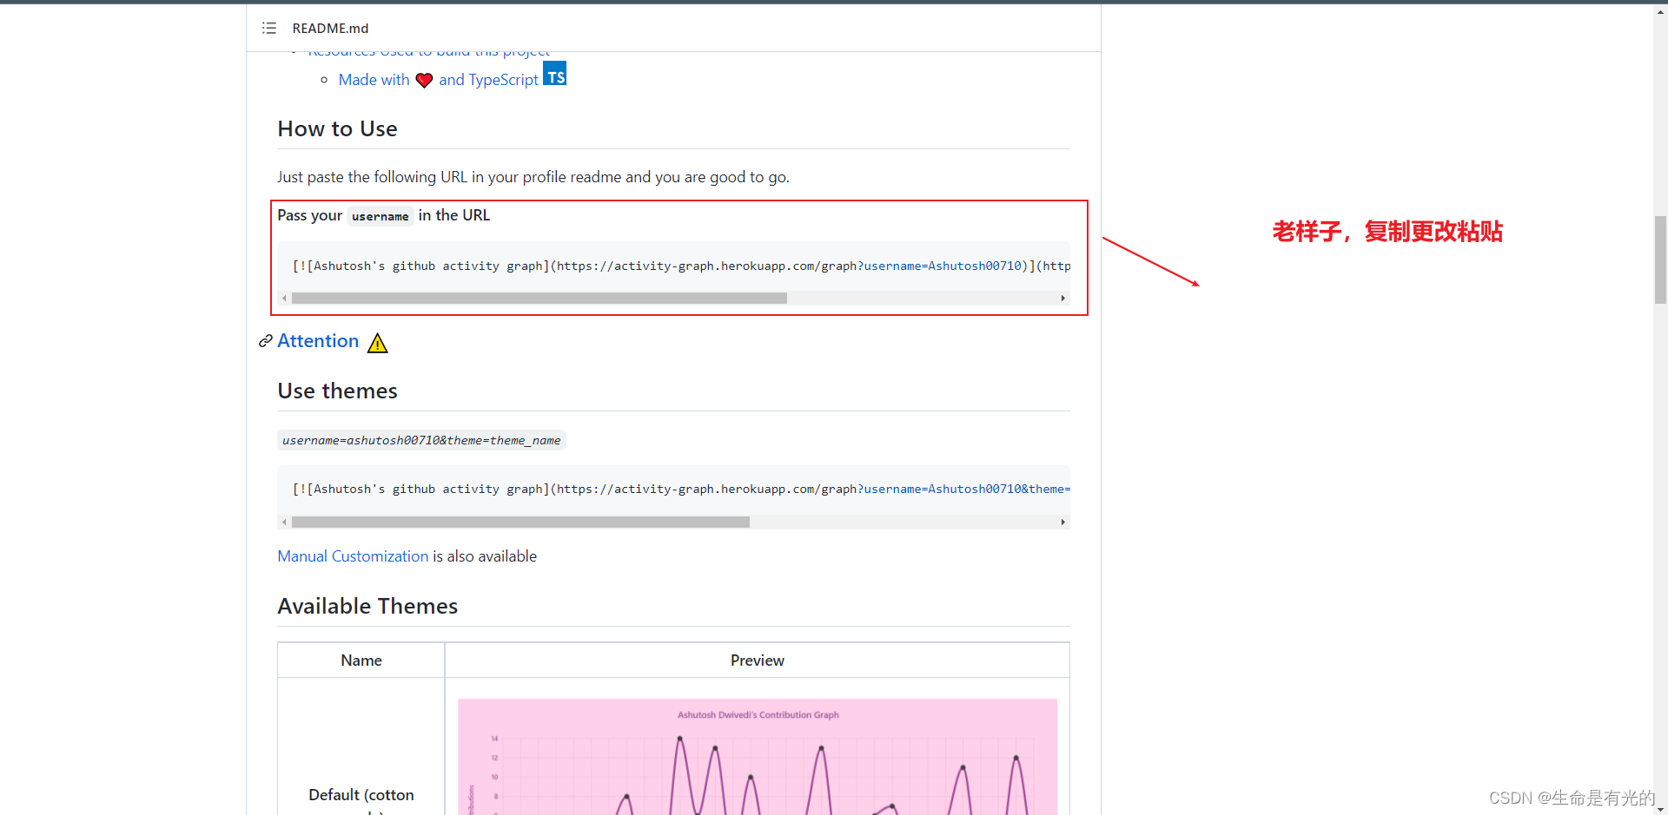Click the TypeScript TS logo icon
Screen dimensions: 1668x815
coord(554,73)
